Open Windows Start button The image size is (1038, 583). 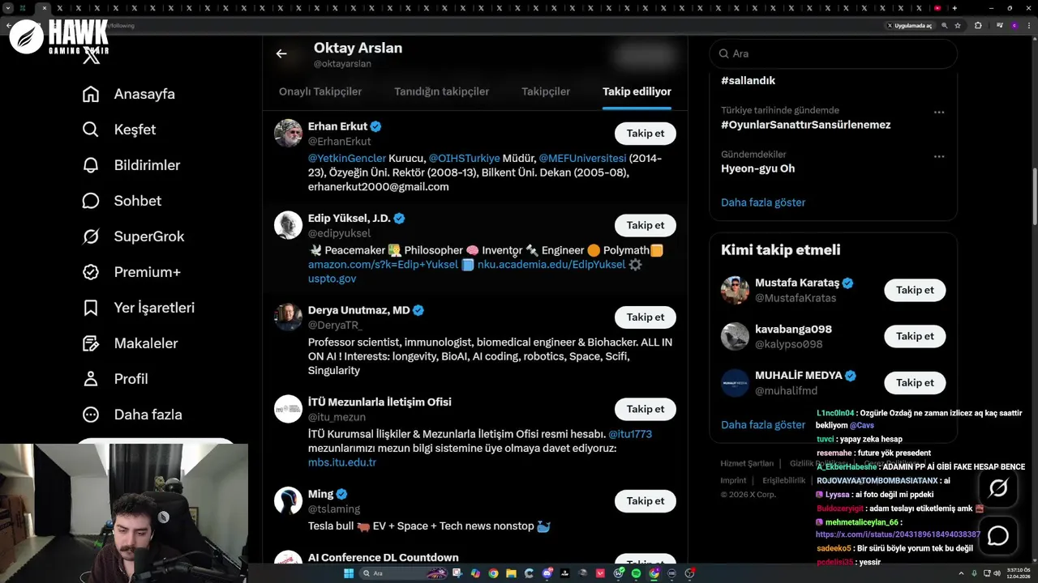[349, 573]
